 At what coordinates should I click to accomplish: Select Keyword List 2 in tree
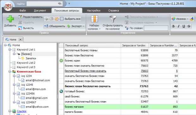click(26, 63)
